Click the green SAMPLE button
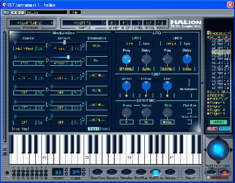This screenshot has height=183, width=235. (x=219, y=122)
